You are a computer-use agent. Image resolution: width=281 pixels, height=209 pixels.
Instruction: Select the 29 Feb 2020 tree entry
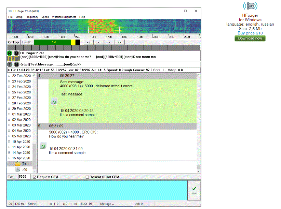(x=21, y=109)
